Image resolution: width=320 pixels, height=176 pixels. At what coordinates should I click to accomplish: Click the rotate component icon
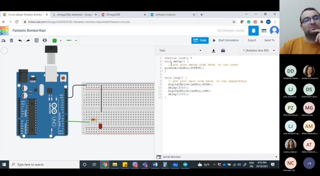pos(3,40)
